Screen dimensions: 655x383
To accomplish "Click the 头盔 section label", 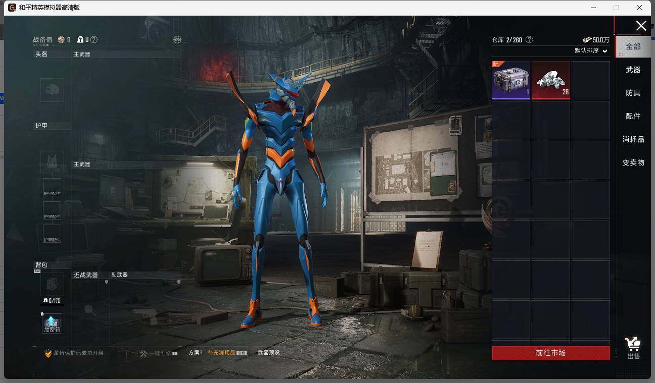I will tap(41, 54).
